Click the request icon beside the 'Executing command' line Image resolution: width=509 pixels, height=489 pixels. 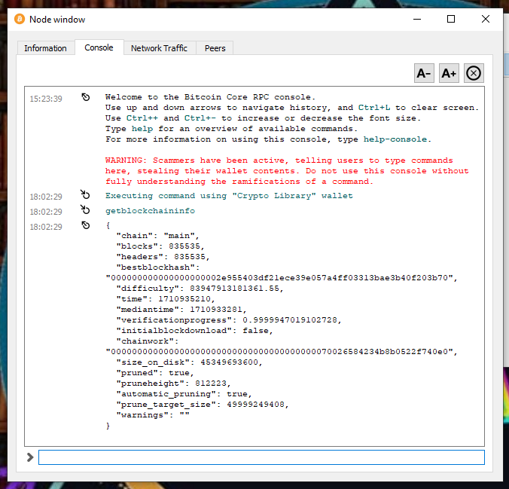click(85, 194)
